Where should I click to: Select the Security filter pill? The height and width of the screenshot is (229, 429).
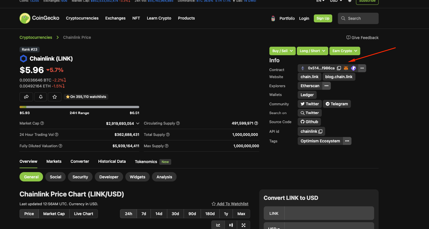tap(80, 177)
